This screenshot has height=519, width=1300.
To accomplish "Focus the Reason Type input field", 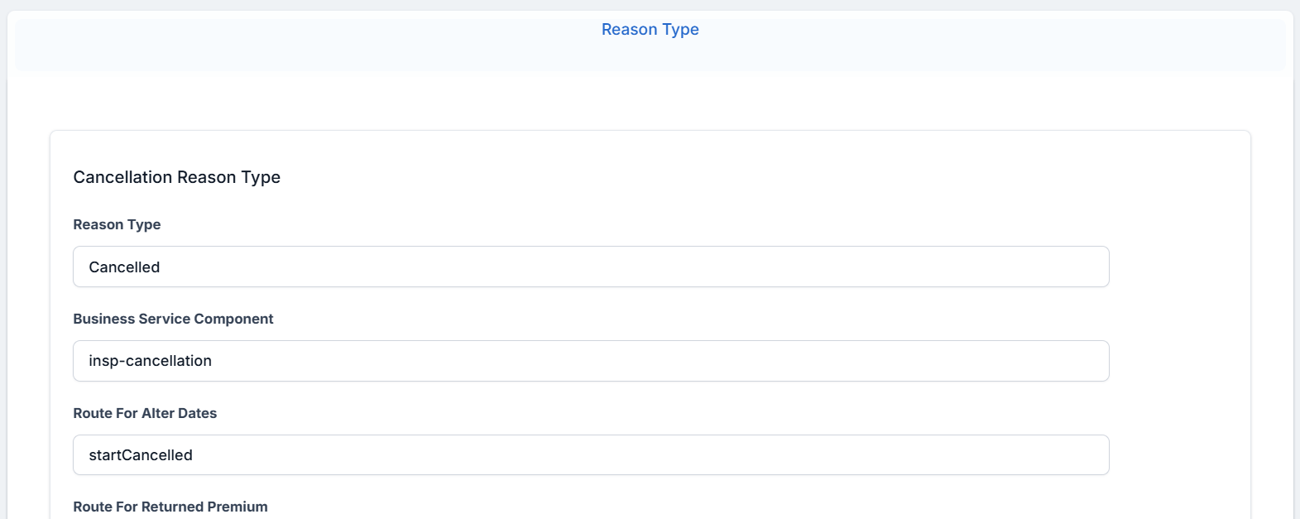I will click(591, 267).
